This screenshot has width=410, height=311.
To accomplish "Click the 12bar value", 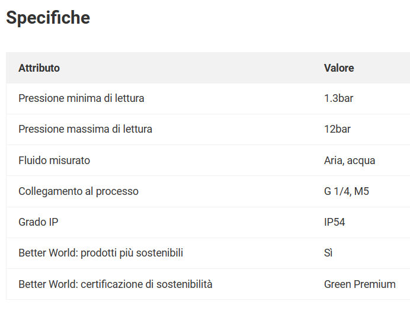I will [337, 129].
